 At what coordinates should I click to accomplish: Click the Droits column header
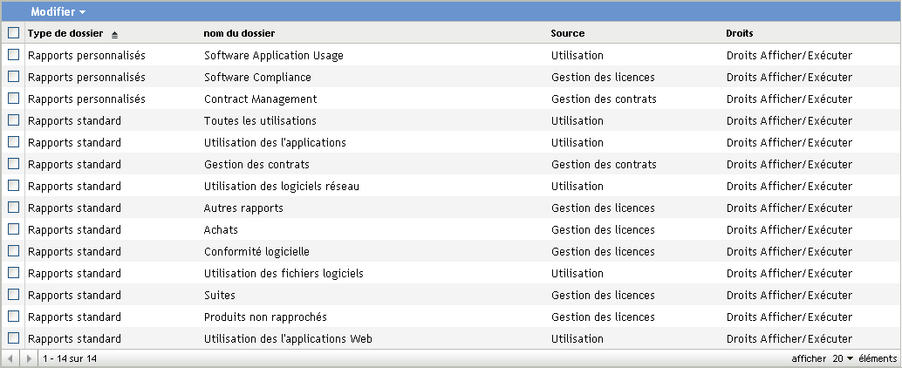coord(739,33)
